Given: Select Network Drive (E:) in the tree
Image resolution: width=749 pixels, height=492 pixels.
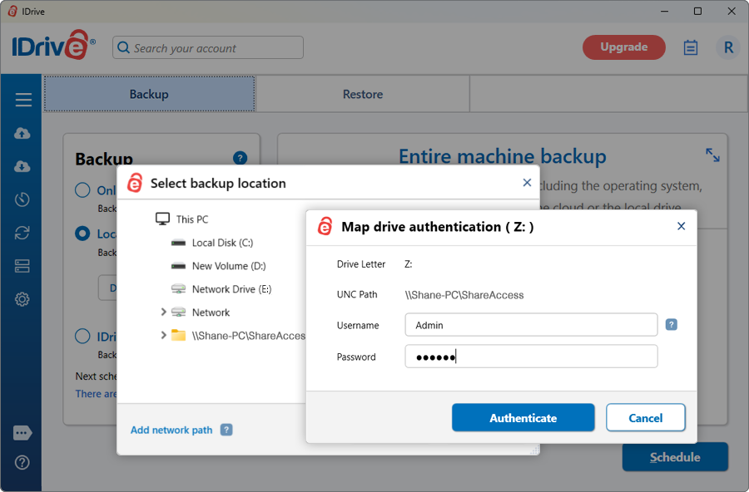Looking at the screenshot, I should 221,289.
